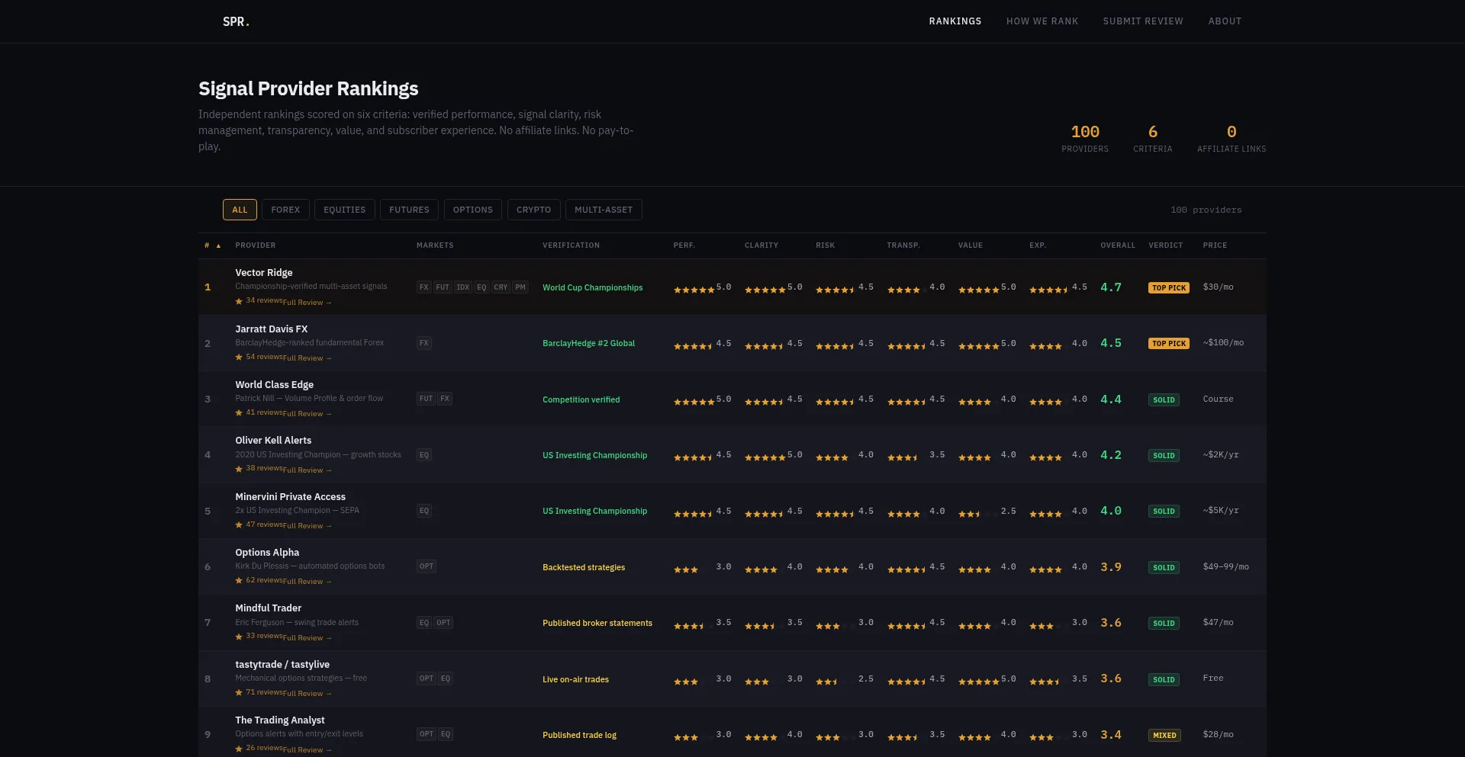Click Jarratt Davis FX review star icon
The image size is (1465, 757).
click(239, 357)
